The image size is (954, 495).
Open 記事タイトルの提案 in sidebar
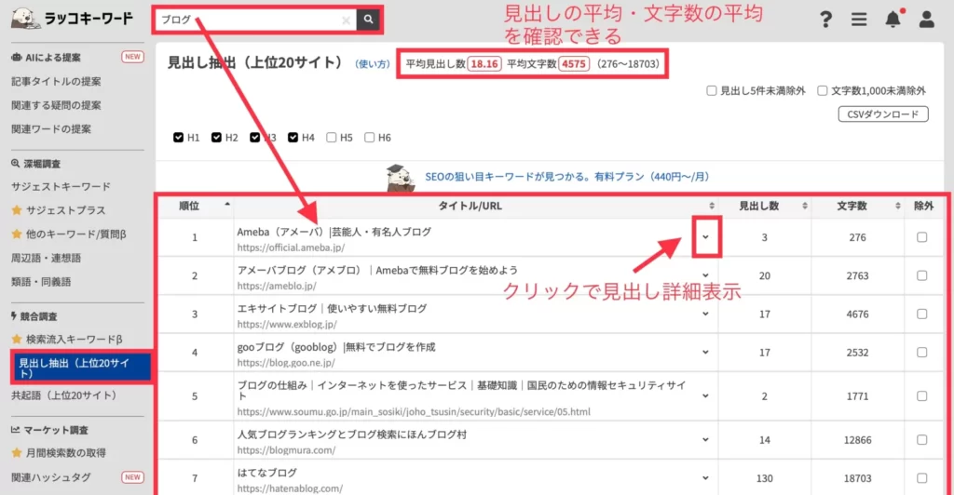tap(56, 81)
